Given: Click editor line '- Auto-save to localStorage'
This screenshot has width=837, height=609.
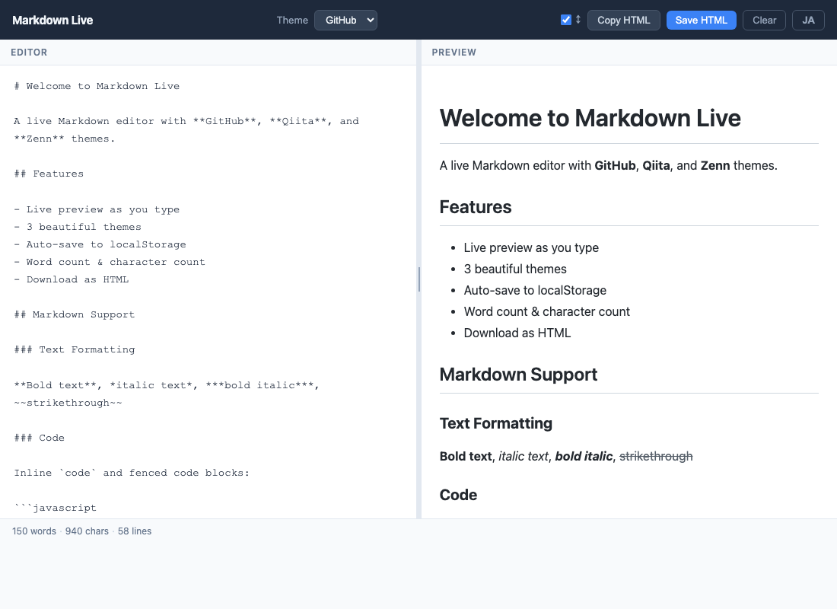Looking at the screenshot, I should (x=100, y=244).
